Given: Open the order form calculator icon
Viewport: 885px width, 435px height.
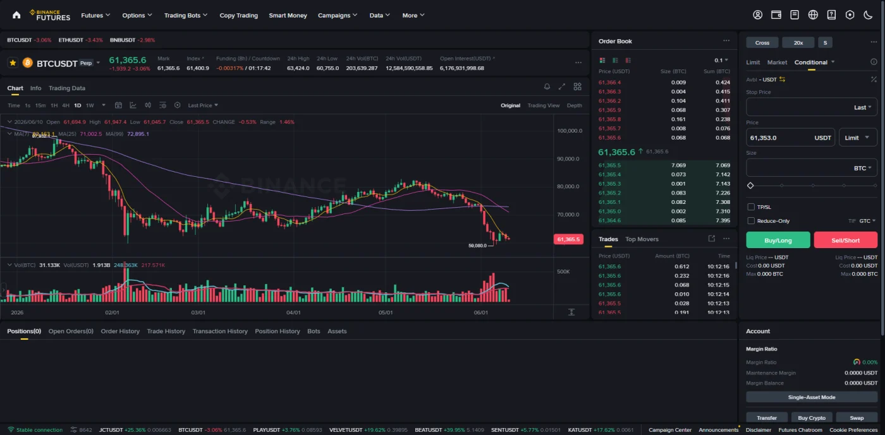Looking at the screenshot, I should point(874,80).
